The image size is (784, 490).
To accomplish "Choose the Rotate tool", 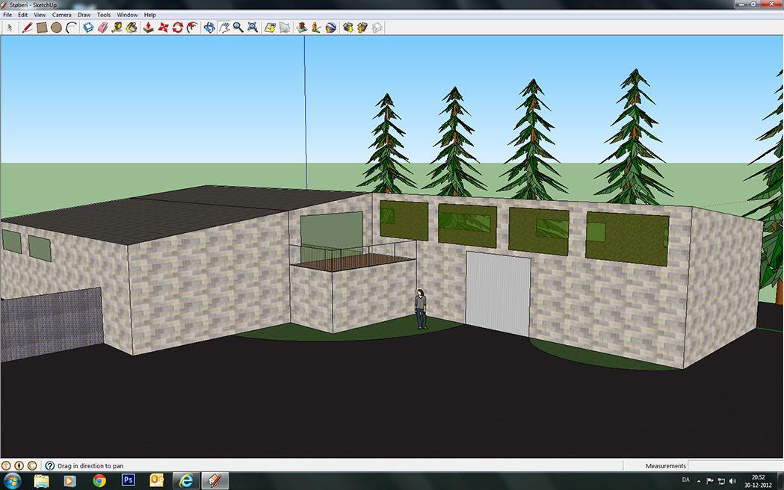I will tap(177, 28).
